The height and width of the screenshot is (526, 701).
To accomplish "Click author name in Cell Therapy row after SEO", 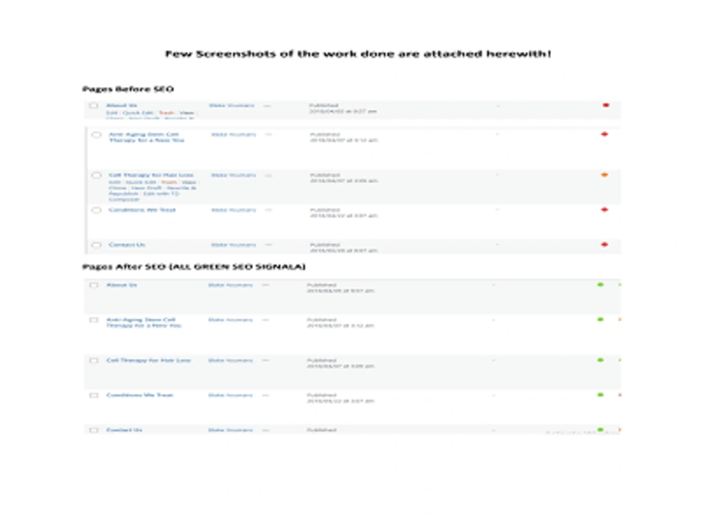I will coord(230,360).
